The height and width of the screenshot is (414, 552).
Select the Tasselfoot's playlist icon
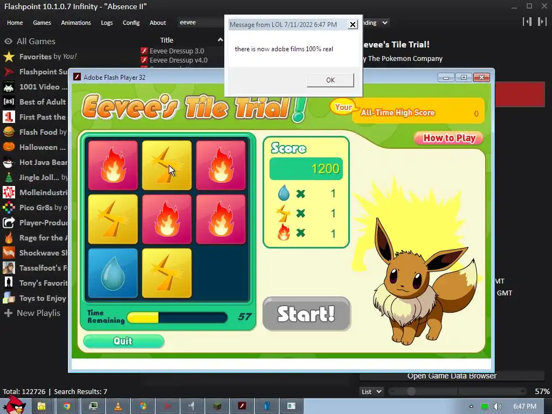(9, 268)
